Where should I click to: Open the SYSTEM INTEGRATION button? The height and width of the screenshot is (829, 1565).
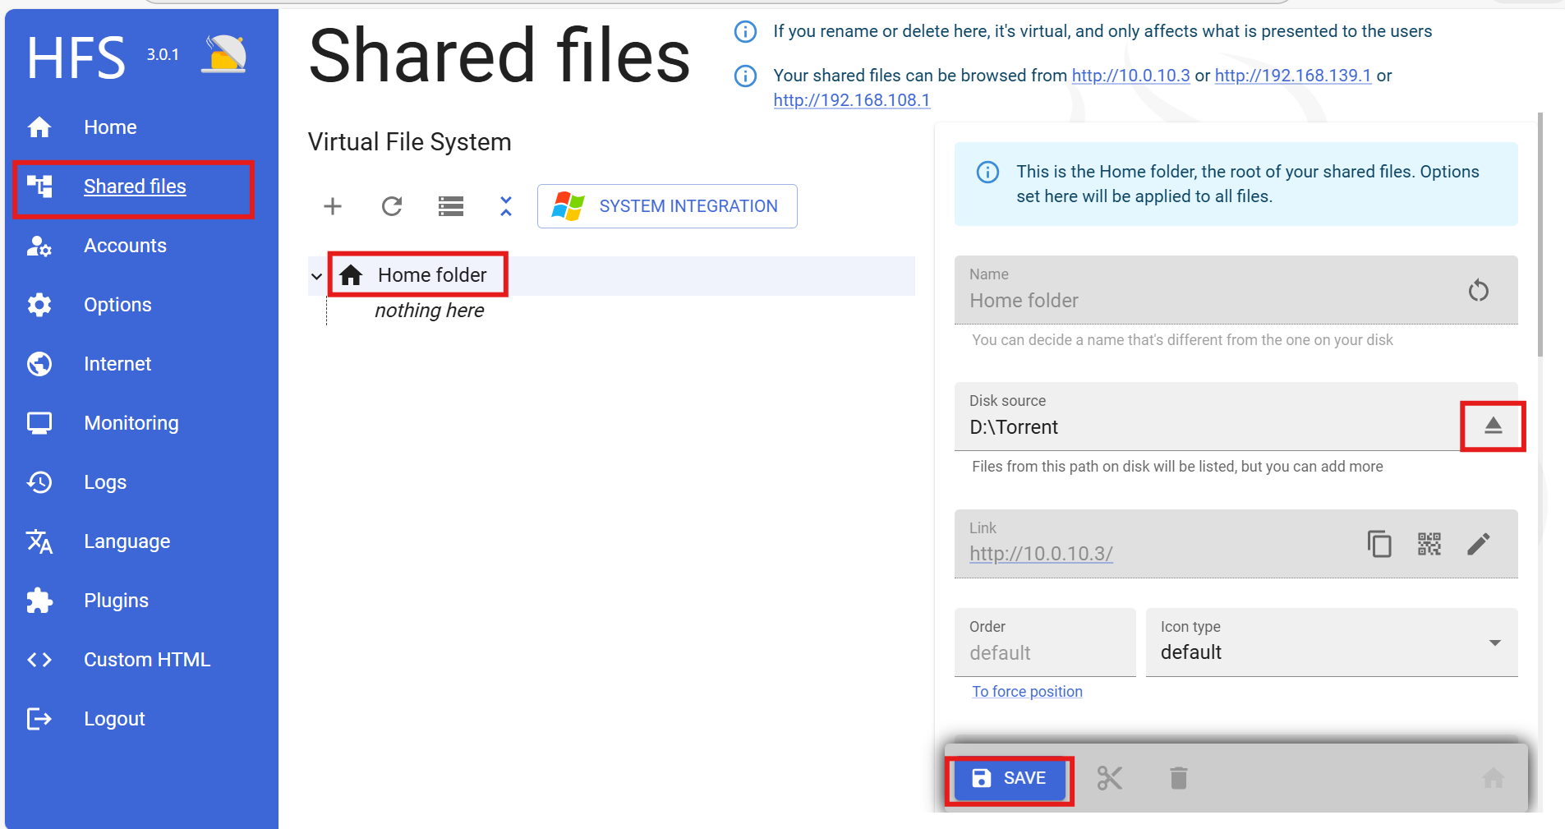tap(667, 206)
